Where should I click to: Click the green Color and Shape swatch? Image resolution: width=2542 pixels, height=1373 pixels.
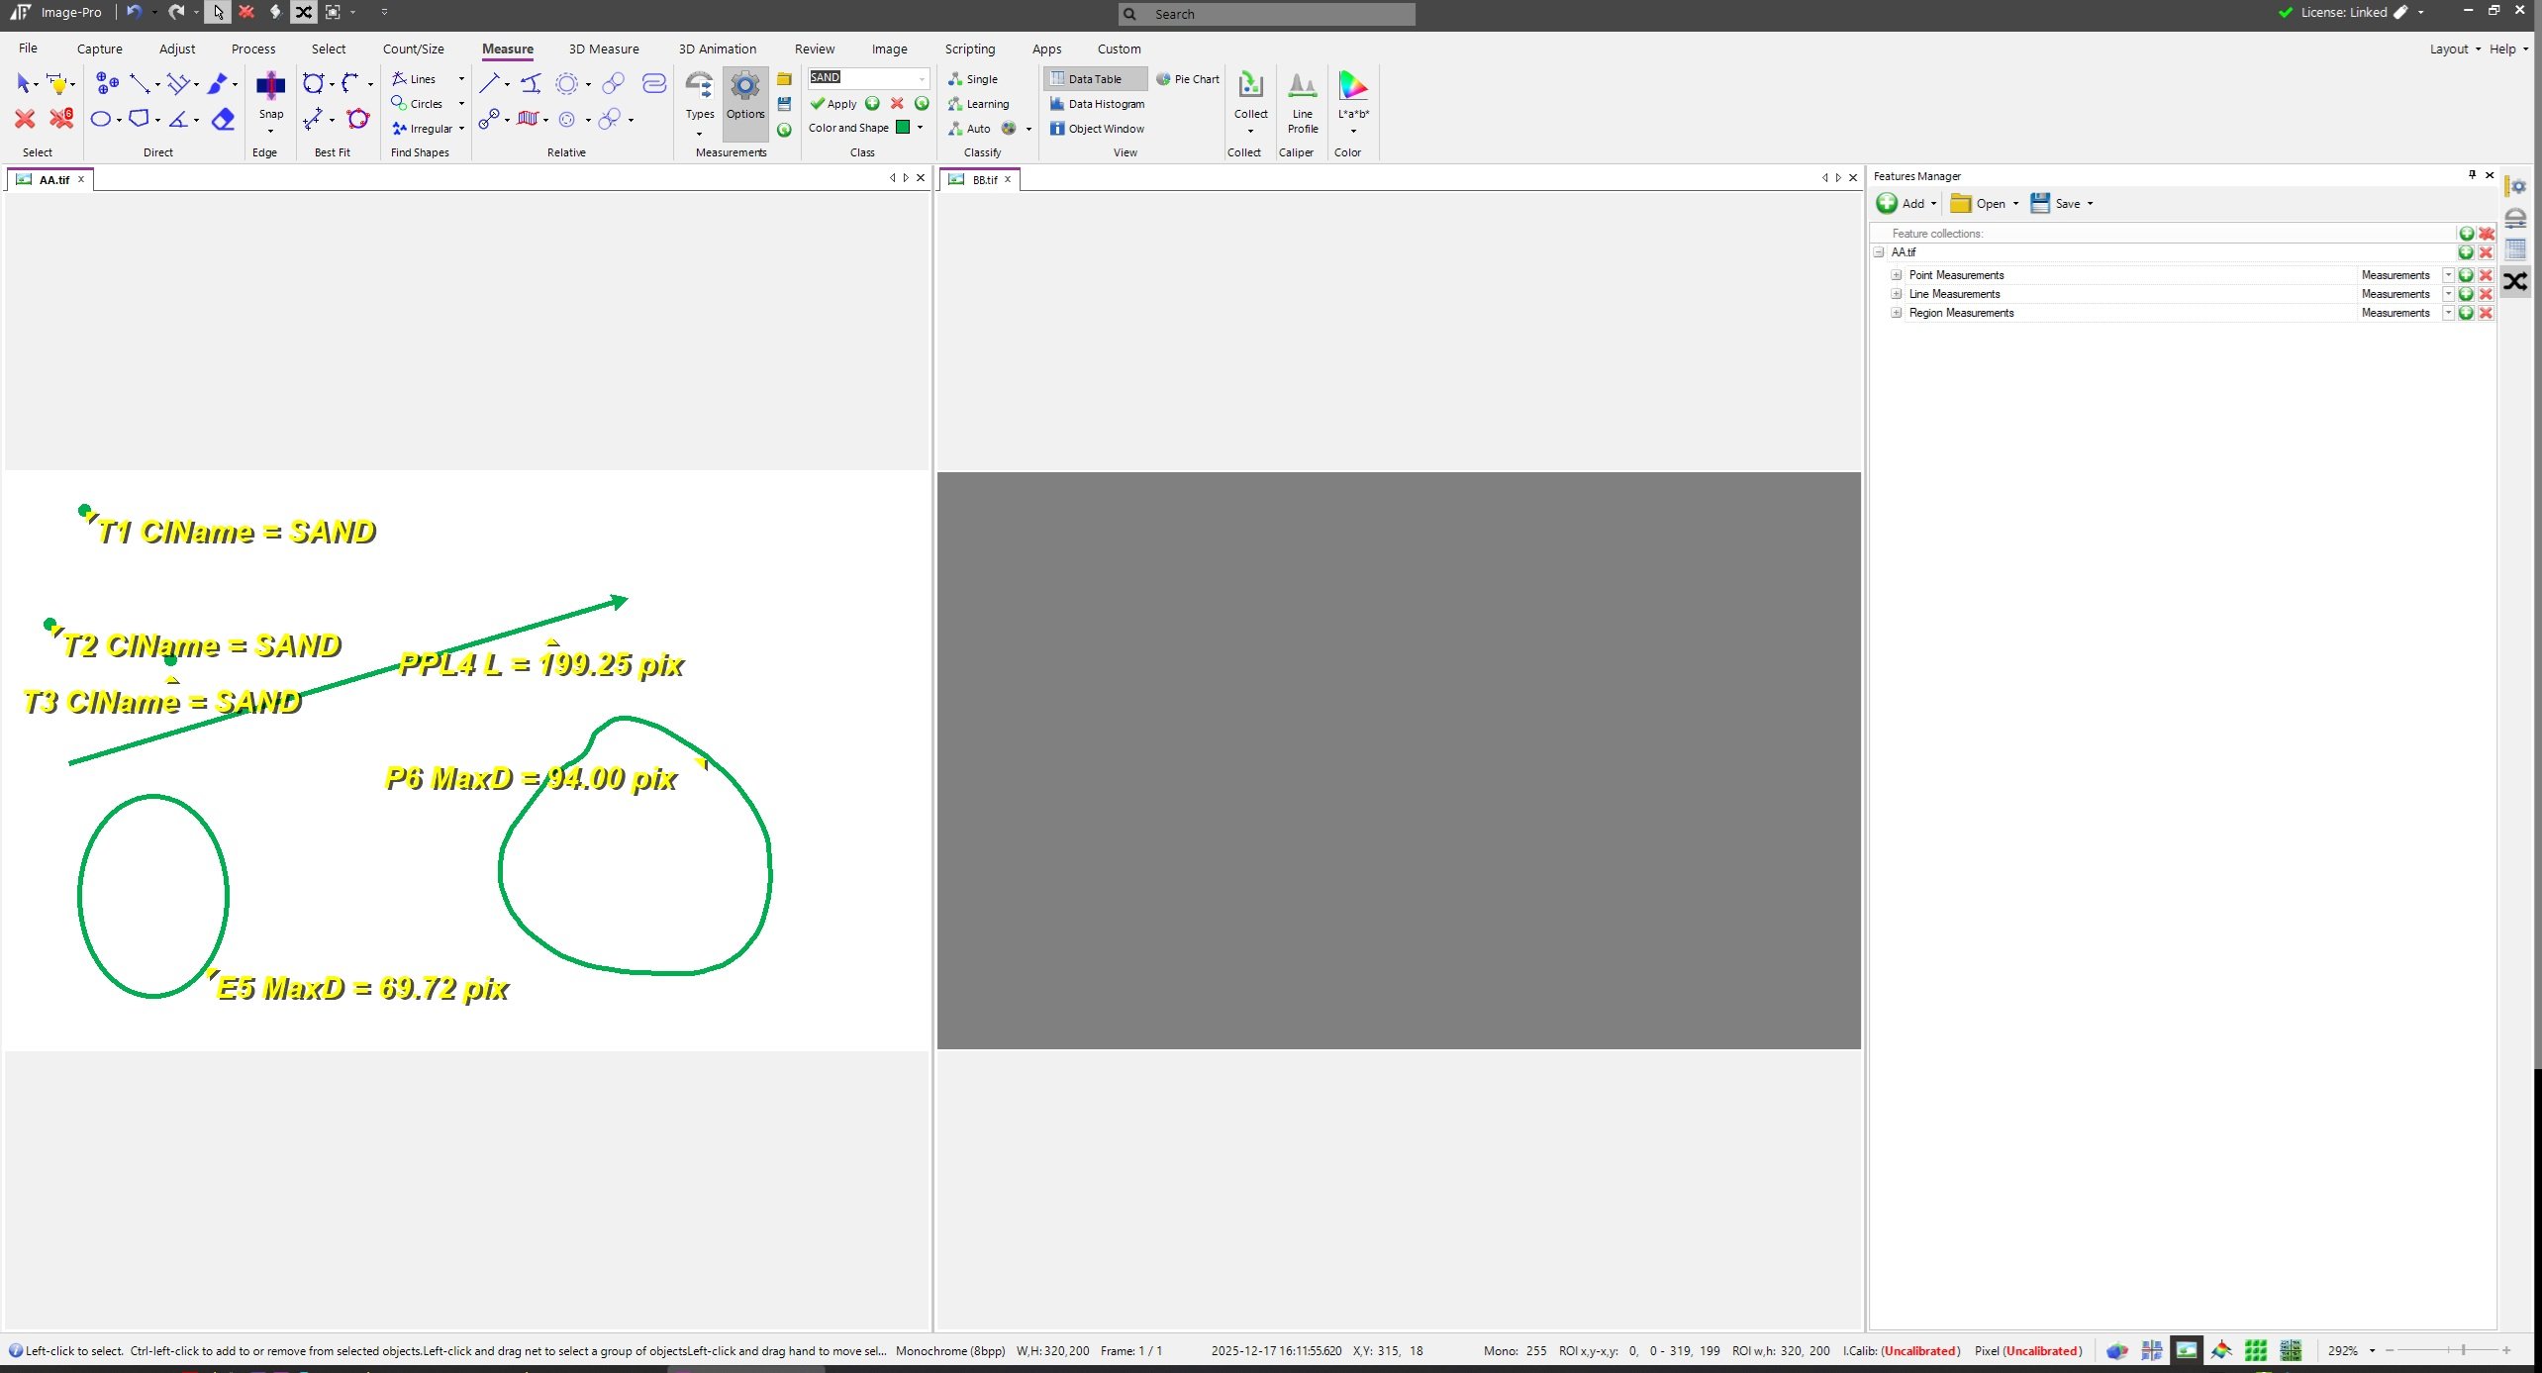(902, 128)
